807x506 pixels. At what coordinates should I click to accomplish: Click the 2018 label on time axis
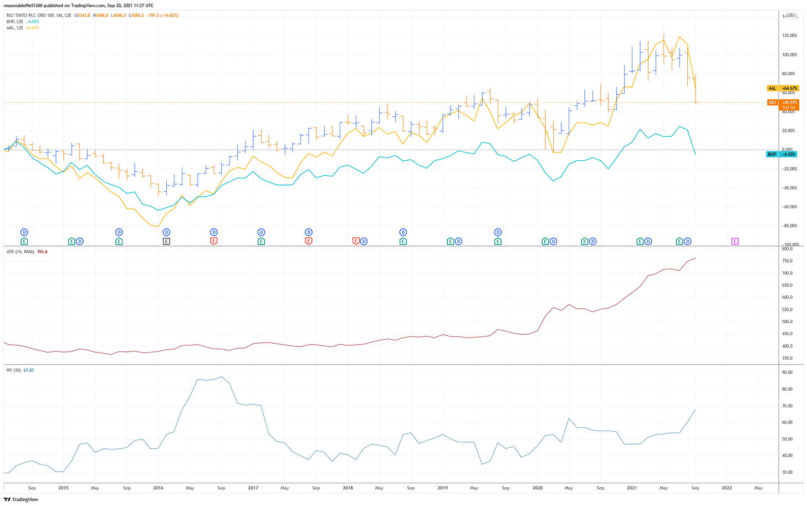[348, 488]
